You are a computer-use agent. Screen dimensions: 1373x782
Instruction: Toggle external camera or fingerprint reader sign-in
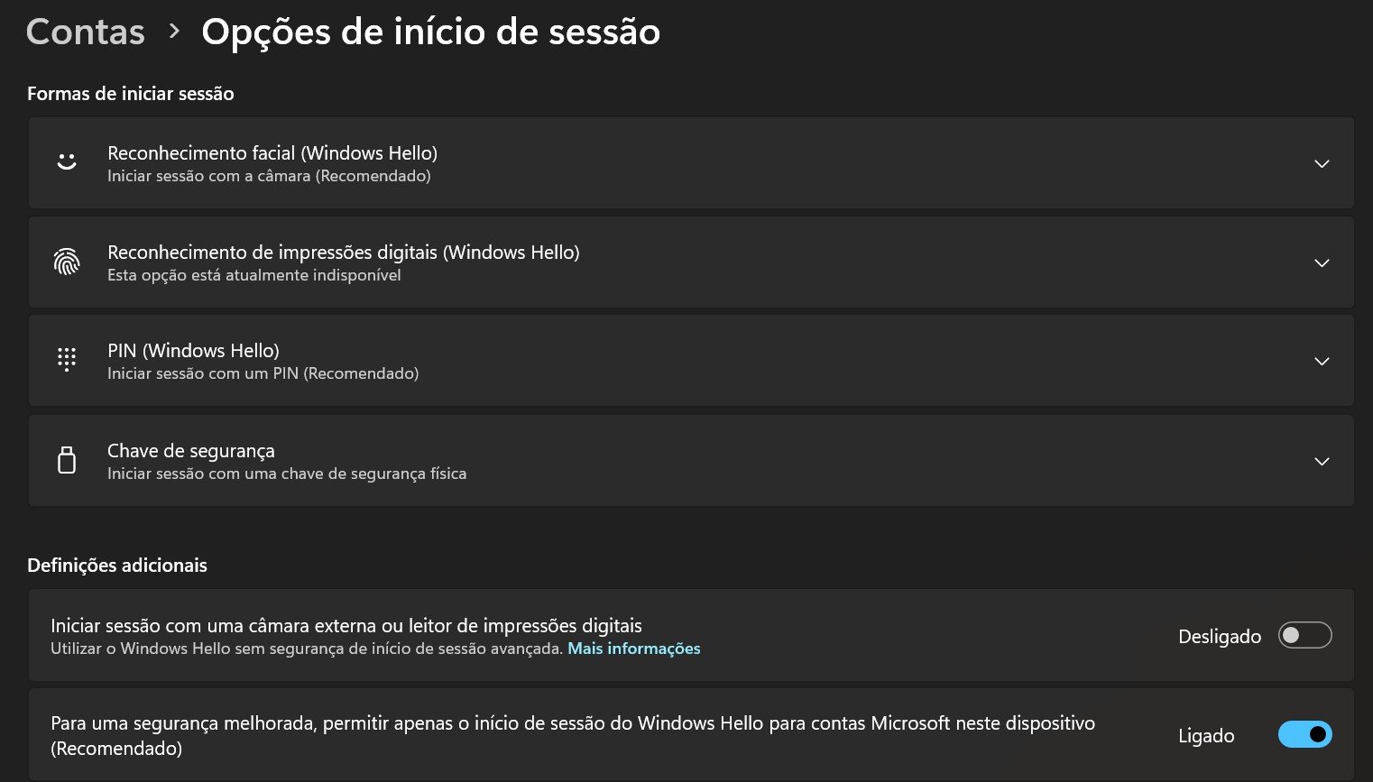coord(1304,635)
